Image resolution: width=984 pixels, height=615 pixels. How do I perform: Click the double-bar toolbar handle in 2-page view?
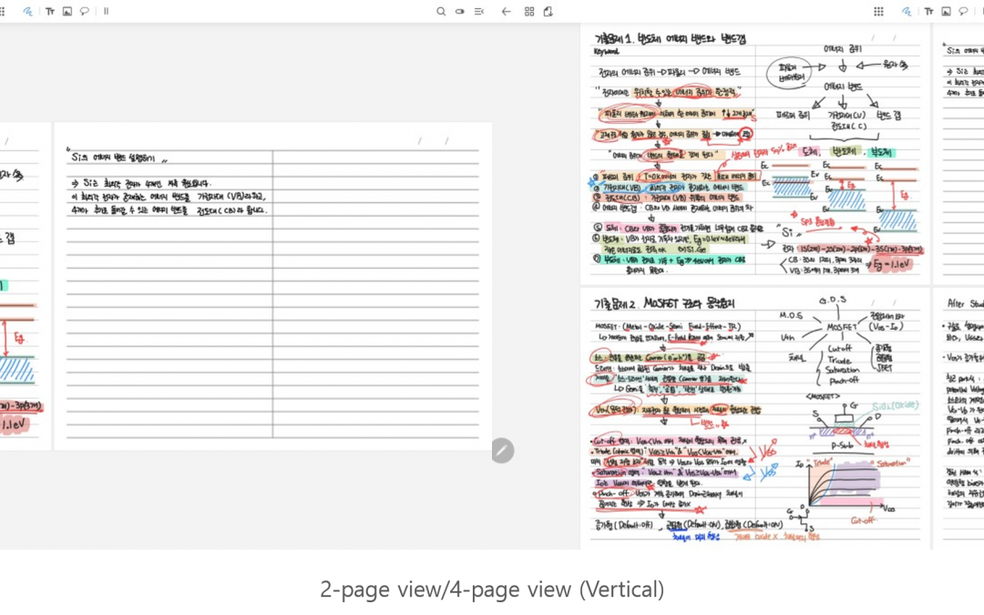point(106,11)
